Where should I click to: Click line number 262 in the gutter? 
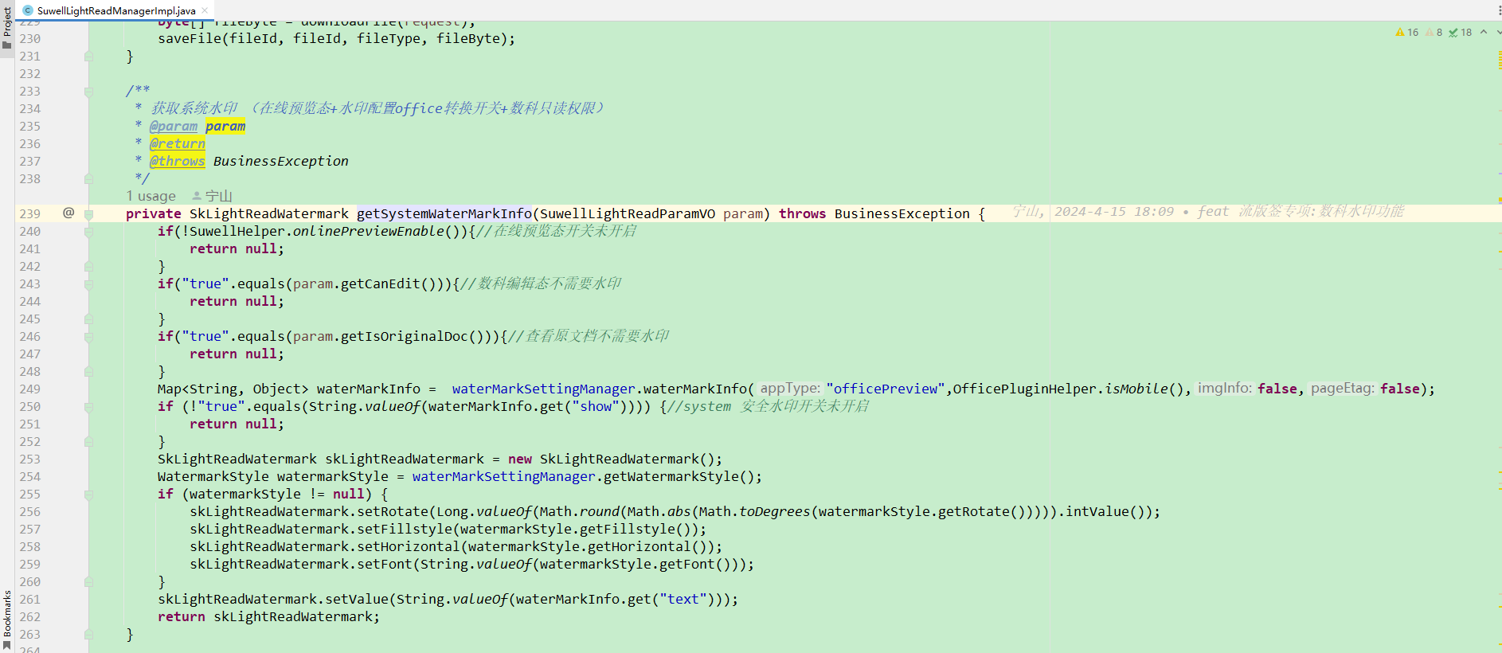tap(30, 616)
